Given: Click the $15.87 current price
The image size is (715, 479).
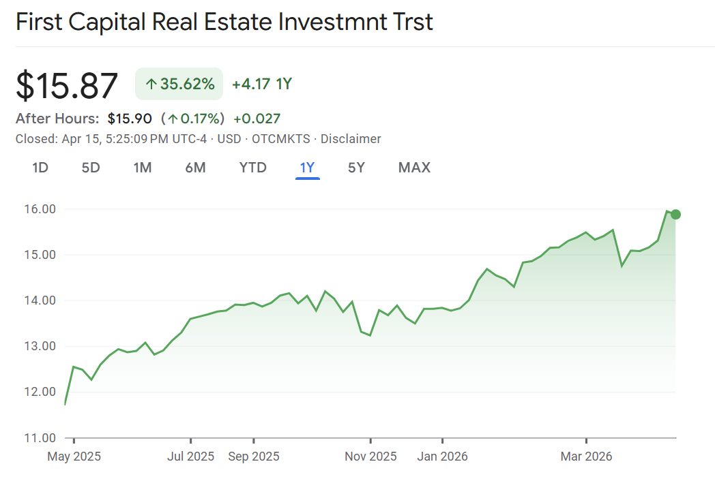Looking at the screenshot, I should (x=67, y=86).
